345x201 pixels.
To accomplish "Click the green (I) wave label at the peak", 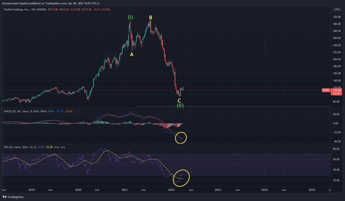I will (x=130, y=17).
